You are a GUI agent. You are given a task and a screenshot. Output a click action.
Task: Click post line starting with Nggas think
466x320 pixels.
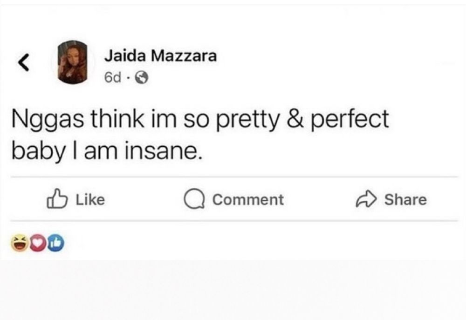pyautogui.click(x=200, y=119)
